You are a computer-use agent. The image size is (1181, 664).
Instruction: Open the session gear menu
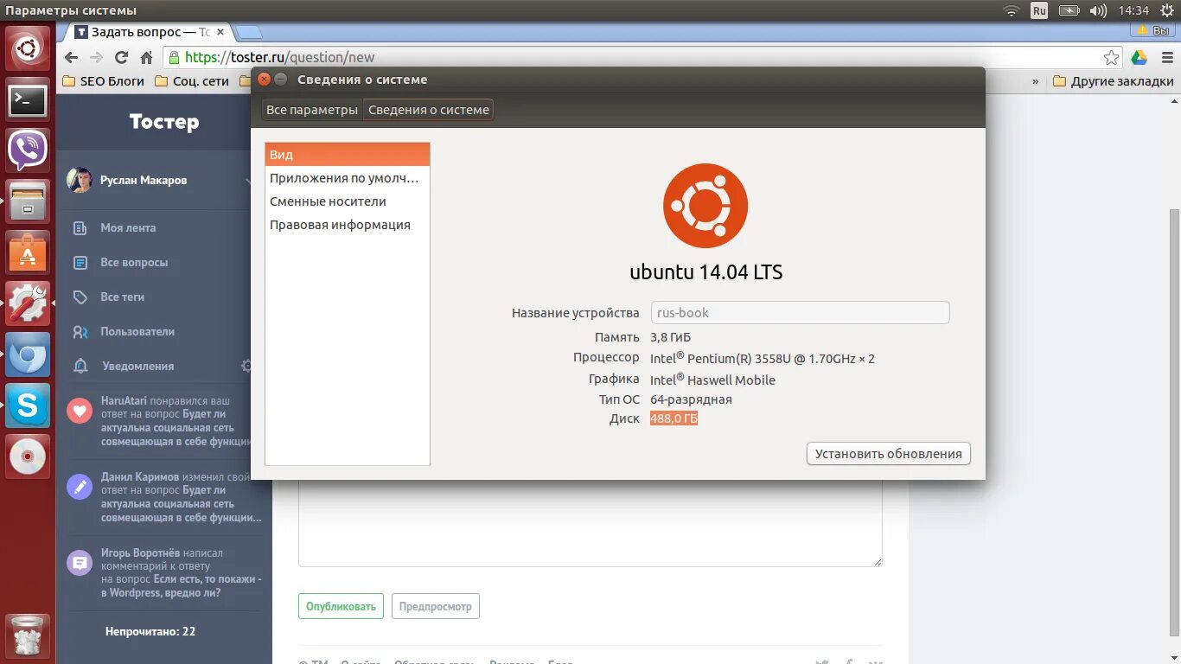(1166, 10)
